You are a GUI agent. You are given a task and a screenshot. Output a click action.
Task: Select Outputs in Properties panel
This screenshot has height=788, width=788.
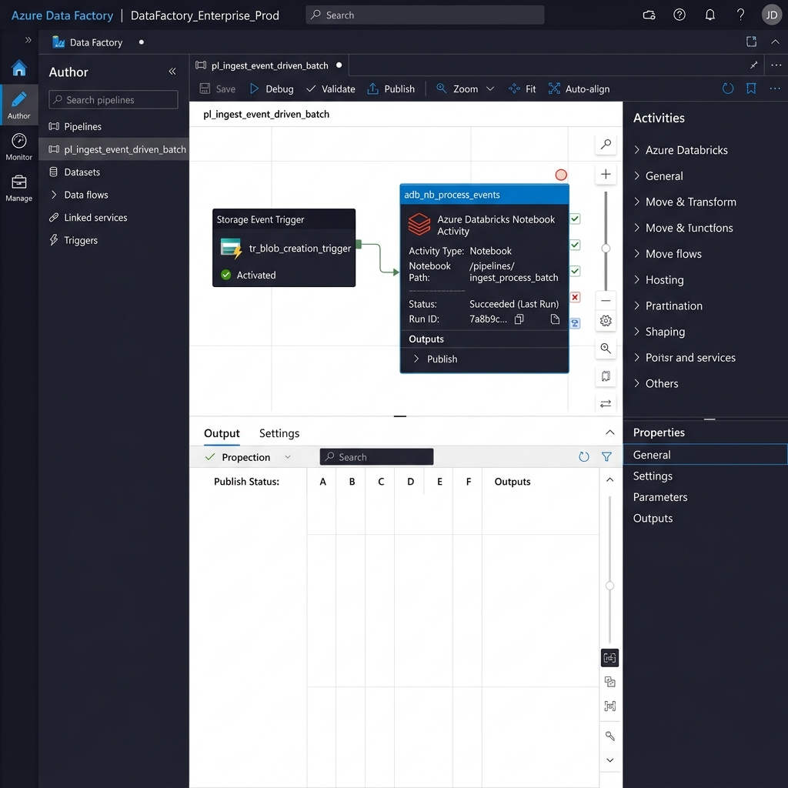point(653,518)
